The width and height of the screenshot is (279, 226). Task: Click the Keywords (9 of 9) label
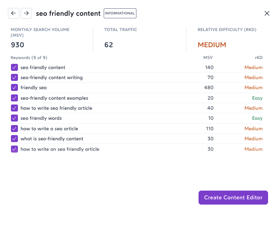pos(29,57)
